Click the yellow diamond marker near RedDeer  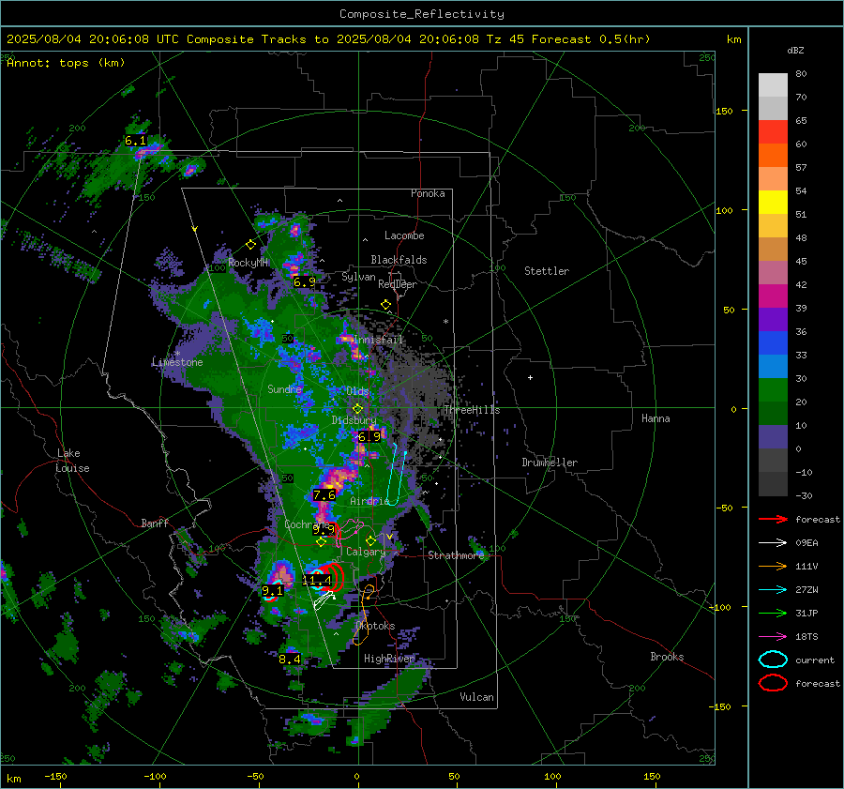[386, 305]
